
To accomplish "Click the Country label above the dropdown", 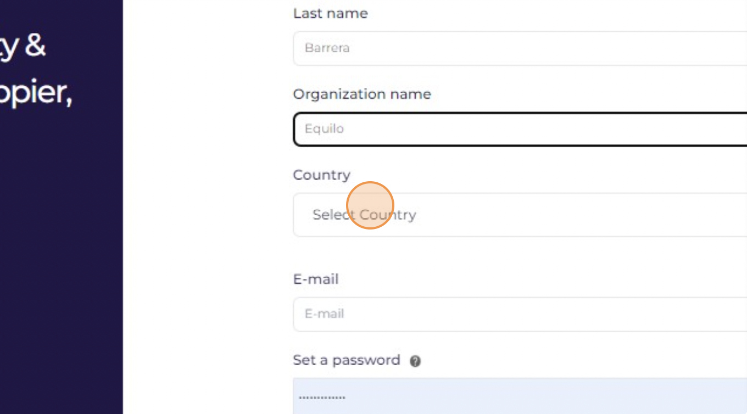I will [322, 175].
